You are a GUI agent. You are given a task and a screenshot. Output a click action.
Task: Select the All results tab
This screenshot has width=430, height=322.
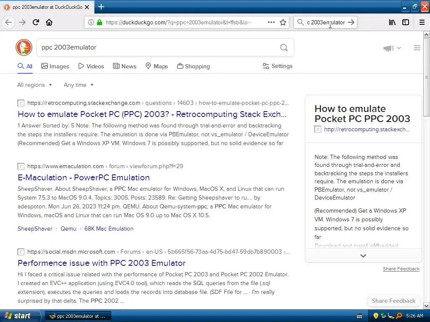click(25, 66)
